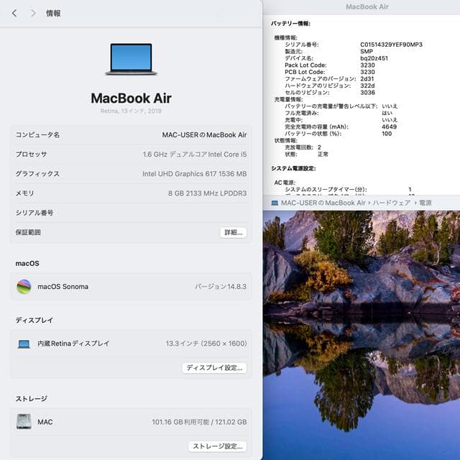Open ストレージ設定... storage settings
Viewport: 460px width, 460px height.
(x=217, y=446)
